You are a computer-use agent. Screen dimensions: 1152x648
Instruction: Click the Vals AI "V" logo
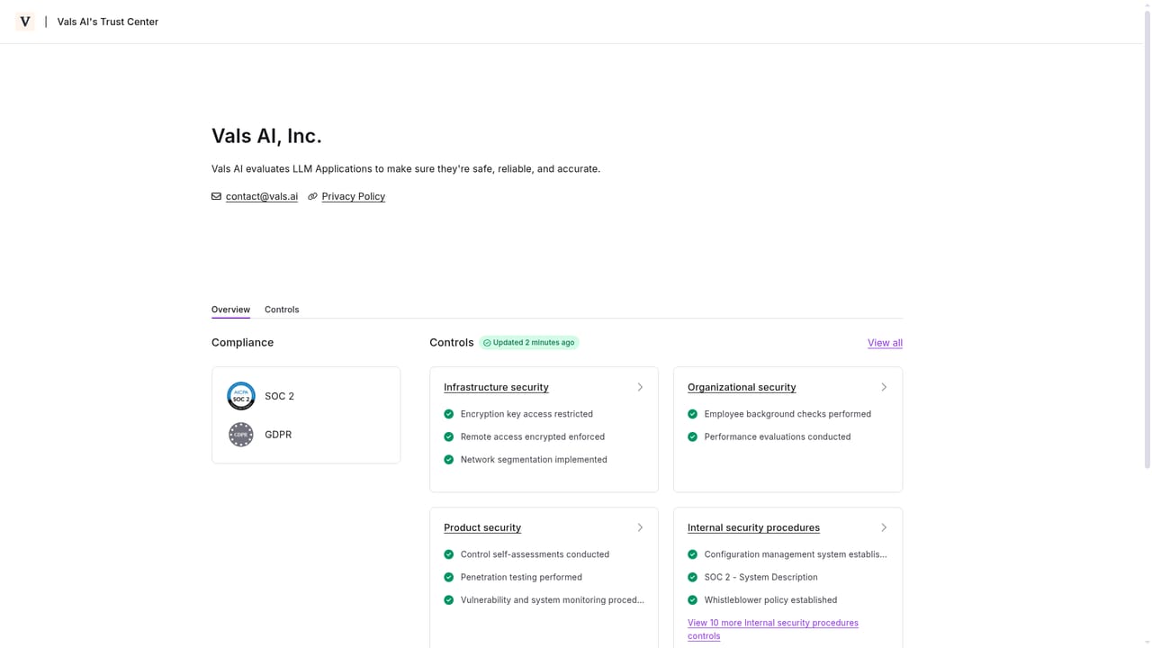pyautogui.click(x=25, y=22)
